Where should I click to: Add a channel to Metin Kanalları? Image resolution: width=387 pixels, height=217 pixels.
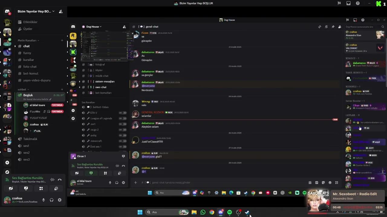[x=62, y=40]
